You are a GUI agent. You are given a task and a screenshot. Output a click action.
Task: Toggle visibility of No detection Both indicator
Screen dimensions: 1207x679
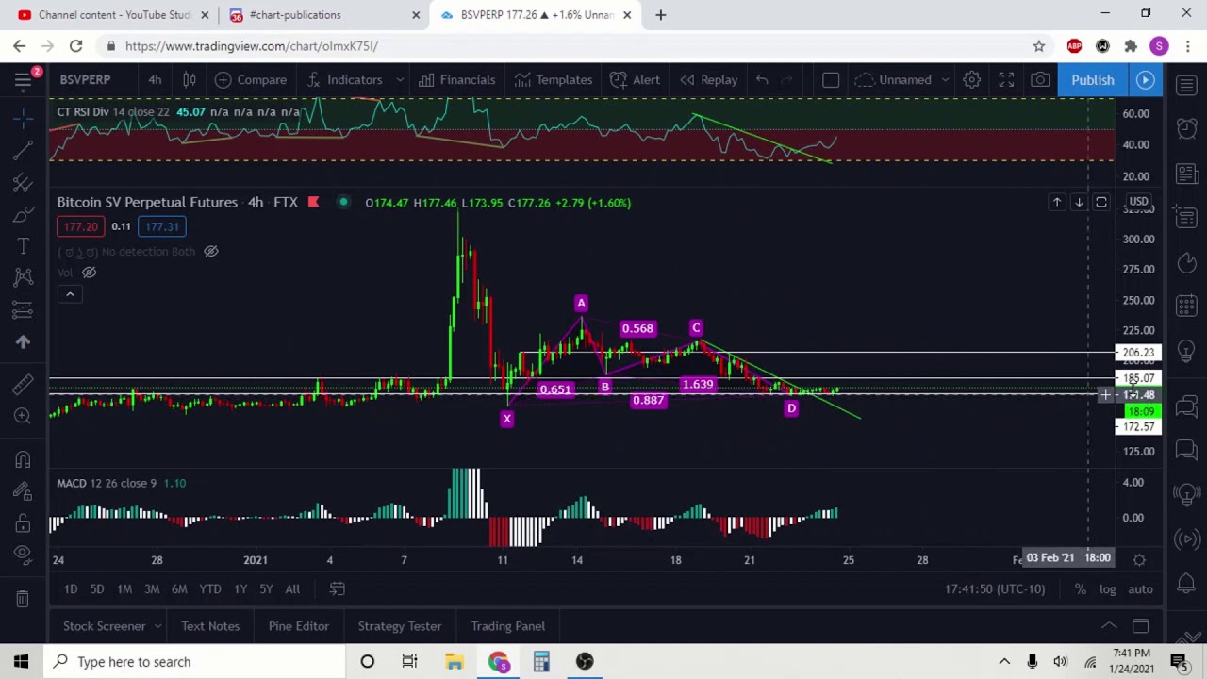pos(211,252)
